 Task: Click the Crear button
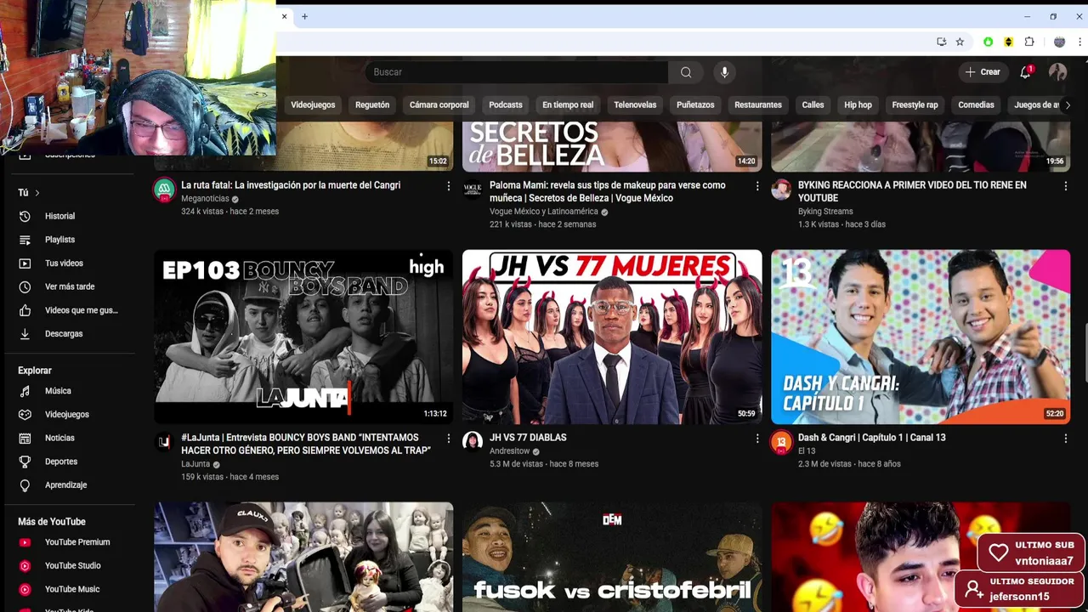[983, 72]
